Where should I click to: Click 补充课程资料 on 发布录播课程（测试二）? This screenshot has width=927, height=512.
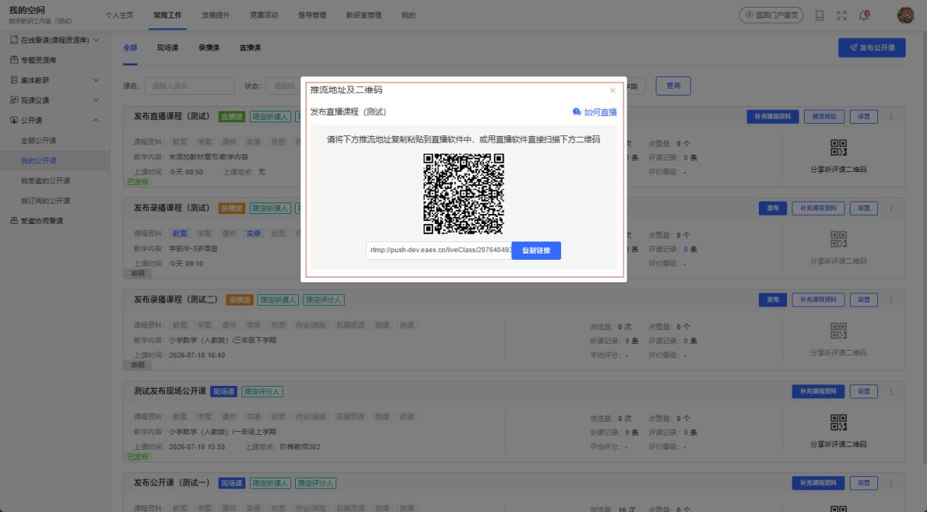coord(818,300)
